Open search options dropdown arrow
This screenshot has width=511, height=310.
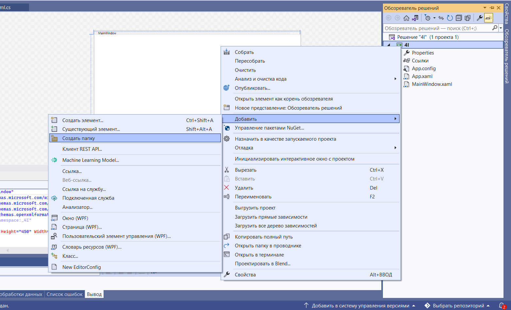coord(501,28)
